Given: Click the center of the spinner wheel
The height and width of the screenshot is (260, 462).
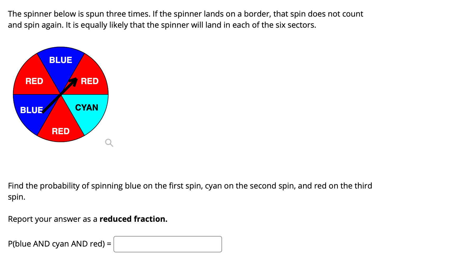Looking at the screenshot, I should tap(60, 94).
